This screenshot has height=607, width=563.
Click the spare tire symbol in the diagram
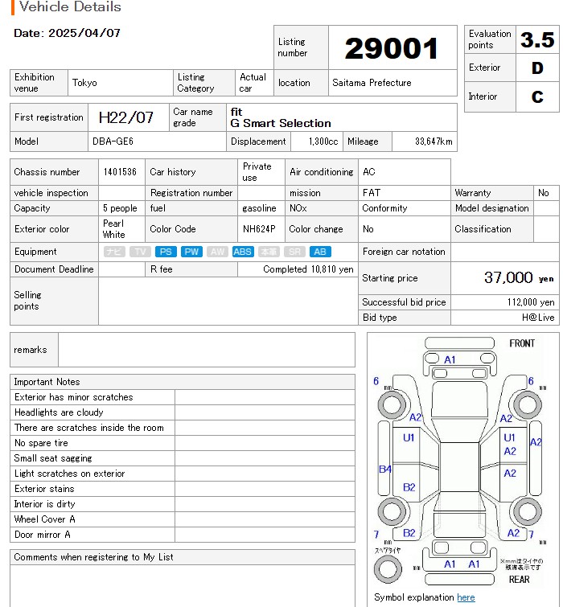point(388,569)
